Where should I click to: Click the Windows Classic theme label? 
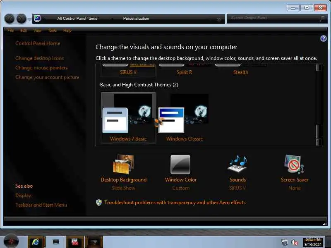click(x=185, y=139)
